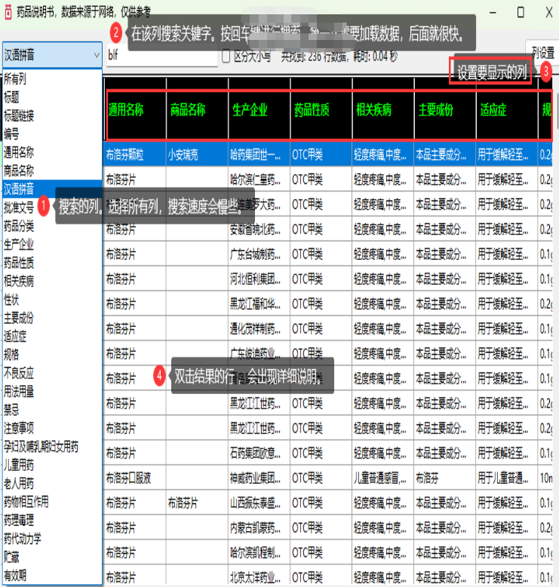
Task: Click the red number 2 annotation badge
Action: pyautogui.click(x=116, y=33)
